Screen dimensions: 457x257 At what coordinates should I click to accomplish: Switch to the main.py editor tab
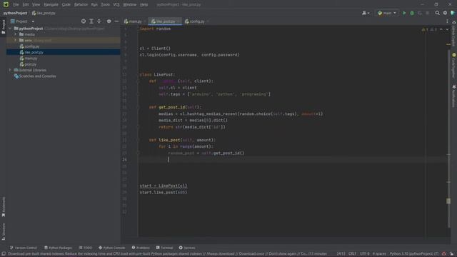[x=134, y=21]
